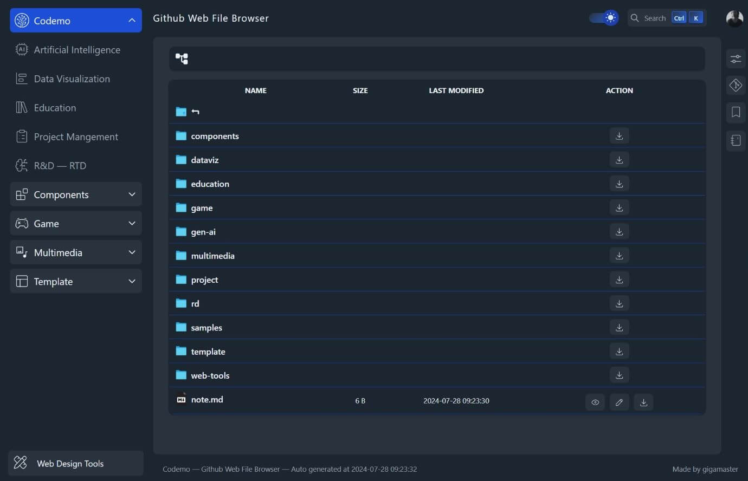Click the changelog notebook icon in right sidebar
Image resolution: width=748 pixels, height=481 pixels.
(736, 140)
